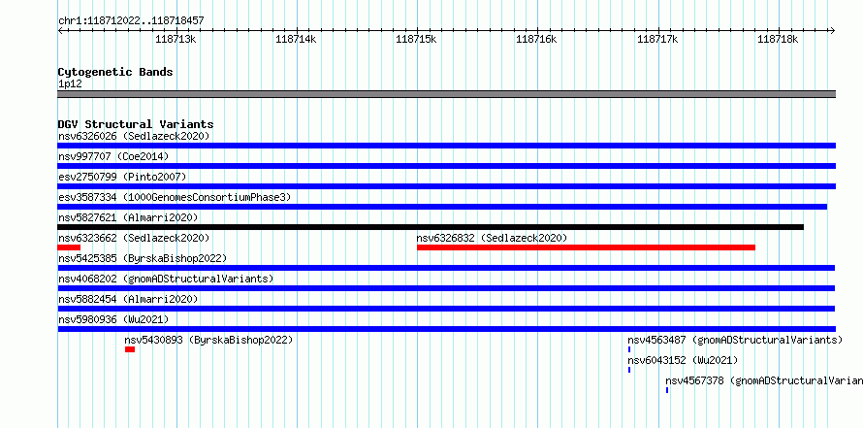The image size is (863, 428).
Task: Open the DGV Structural Variants track title
Action: 136,124
